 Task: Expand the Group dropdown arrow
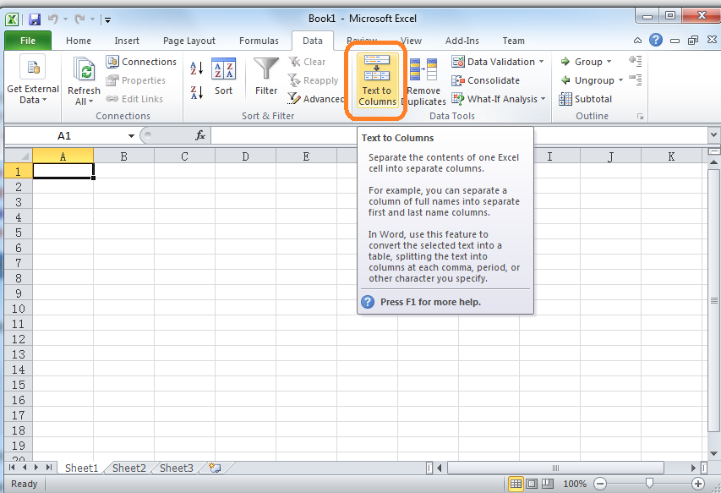pos(609,62)
